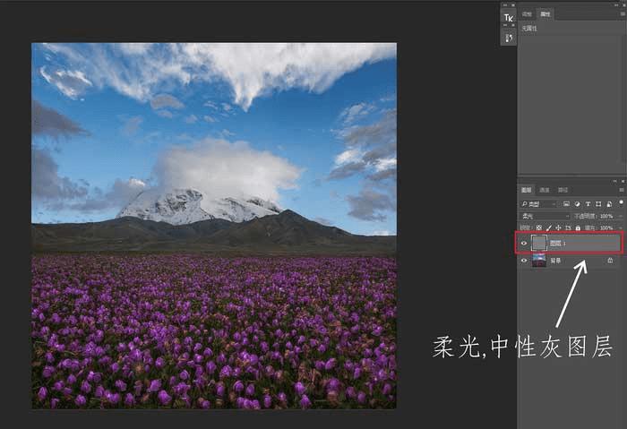
Task: Collapse the Properties panel group with double arrow
Action: [616, 5]
